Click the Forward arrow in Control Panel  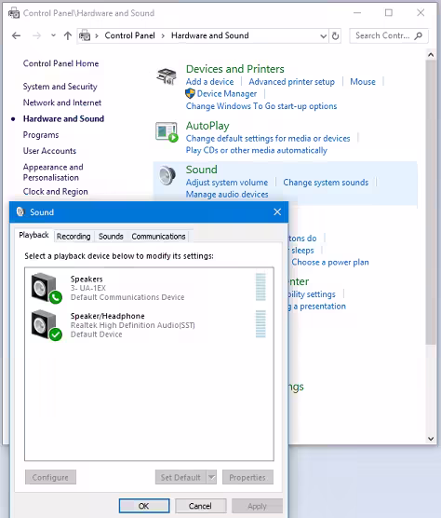point(36,35)
